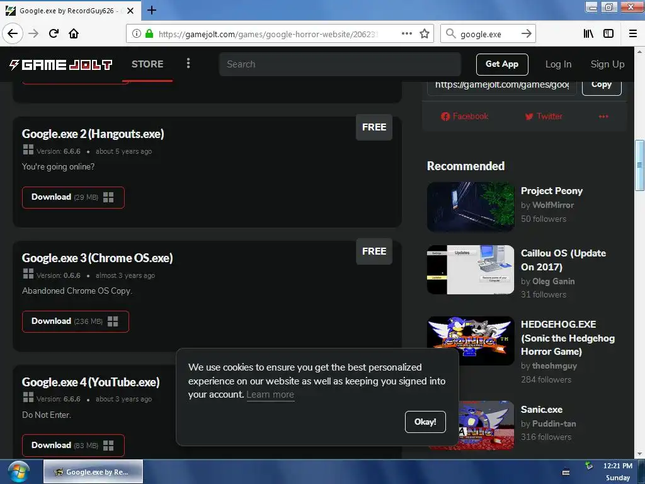Click the network tray icon
645x484 pixels.
coord(589,466)
